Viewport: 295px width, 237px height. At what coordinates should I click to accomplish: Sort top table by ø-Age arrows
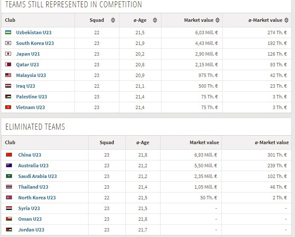click(155, 20)
